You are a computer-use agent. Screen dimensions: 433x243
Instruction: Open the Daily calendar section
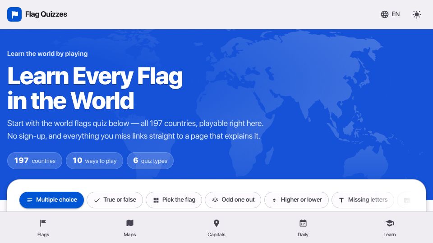point(303,228)
